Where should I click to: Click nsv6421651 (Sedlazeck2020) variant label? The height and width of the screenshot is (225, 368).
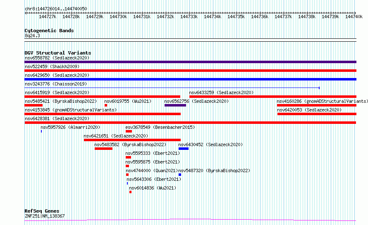point(116,136)
